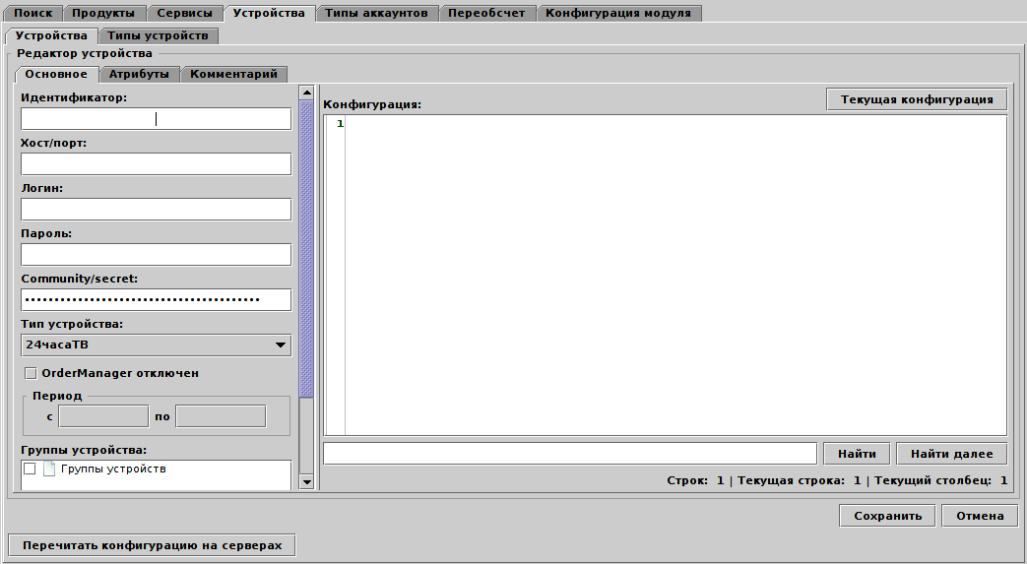
Task: Click the Сохранить button
Action: coord(887,516)
